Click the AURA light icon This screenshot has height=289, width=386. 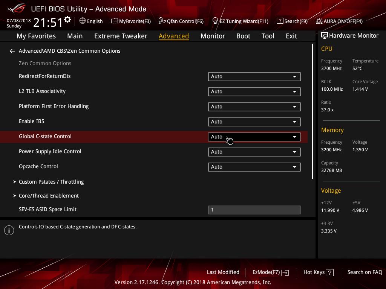tap(319, 21)
